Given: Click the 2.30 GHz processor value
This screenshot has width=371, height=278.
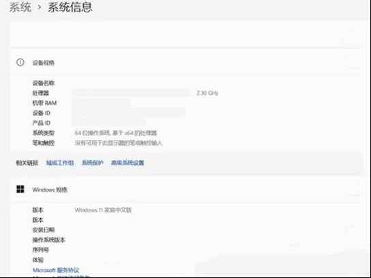Looking at the screenshot, I should (x=207, y=93).
